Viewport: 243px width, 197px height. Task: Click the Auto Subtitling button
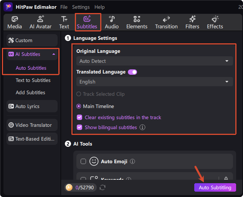point(215,187)
